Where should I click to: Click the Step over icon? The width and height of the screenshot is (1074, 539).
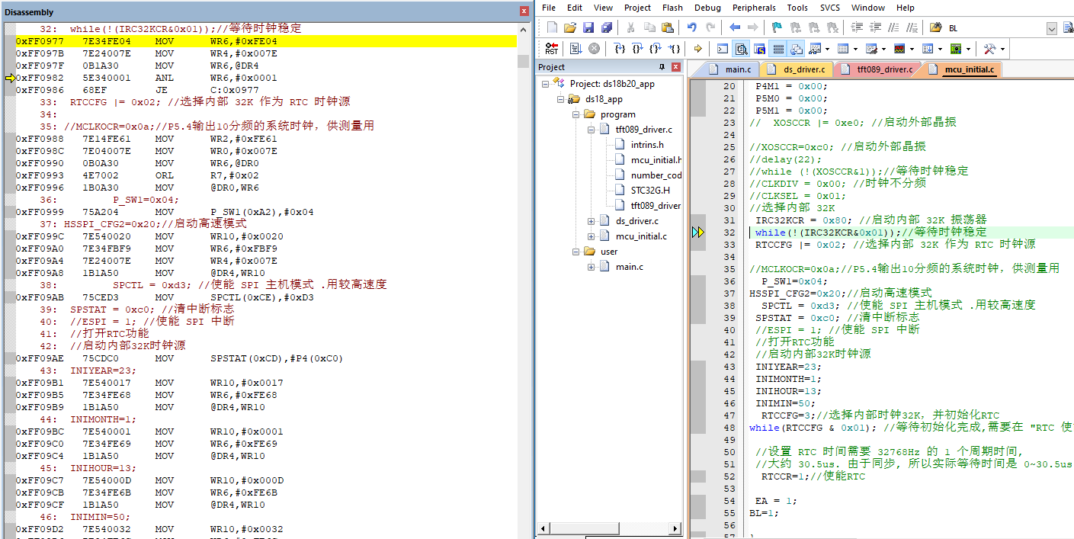click(637, 48)
